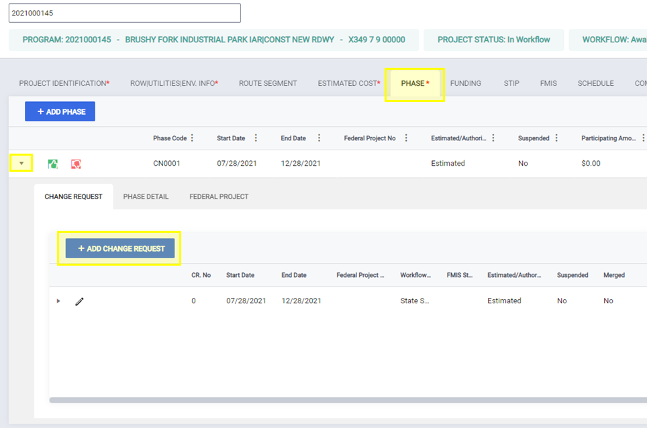Screen dimensions: 647x428
Task: Click the program number search field
Action: tap(125, 13)
